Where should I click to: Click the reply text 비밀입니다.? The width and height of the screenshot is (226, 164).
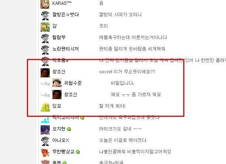pos(122,83)
